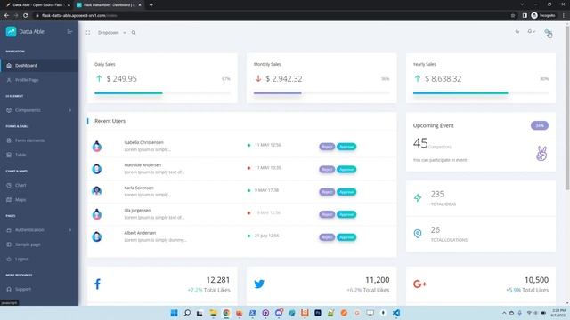This screenshot has height=320, width=570.
Task: Click Logout in the sidebar
Action: tap(39, 259)
